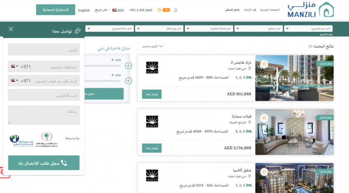Click real estate investment promotion logo
This screenshot has height=193, width=349.
click(21, 141)
